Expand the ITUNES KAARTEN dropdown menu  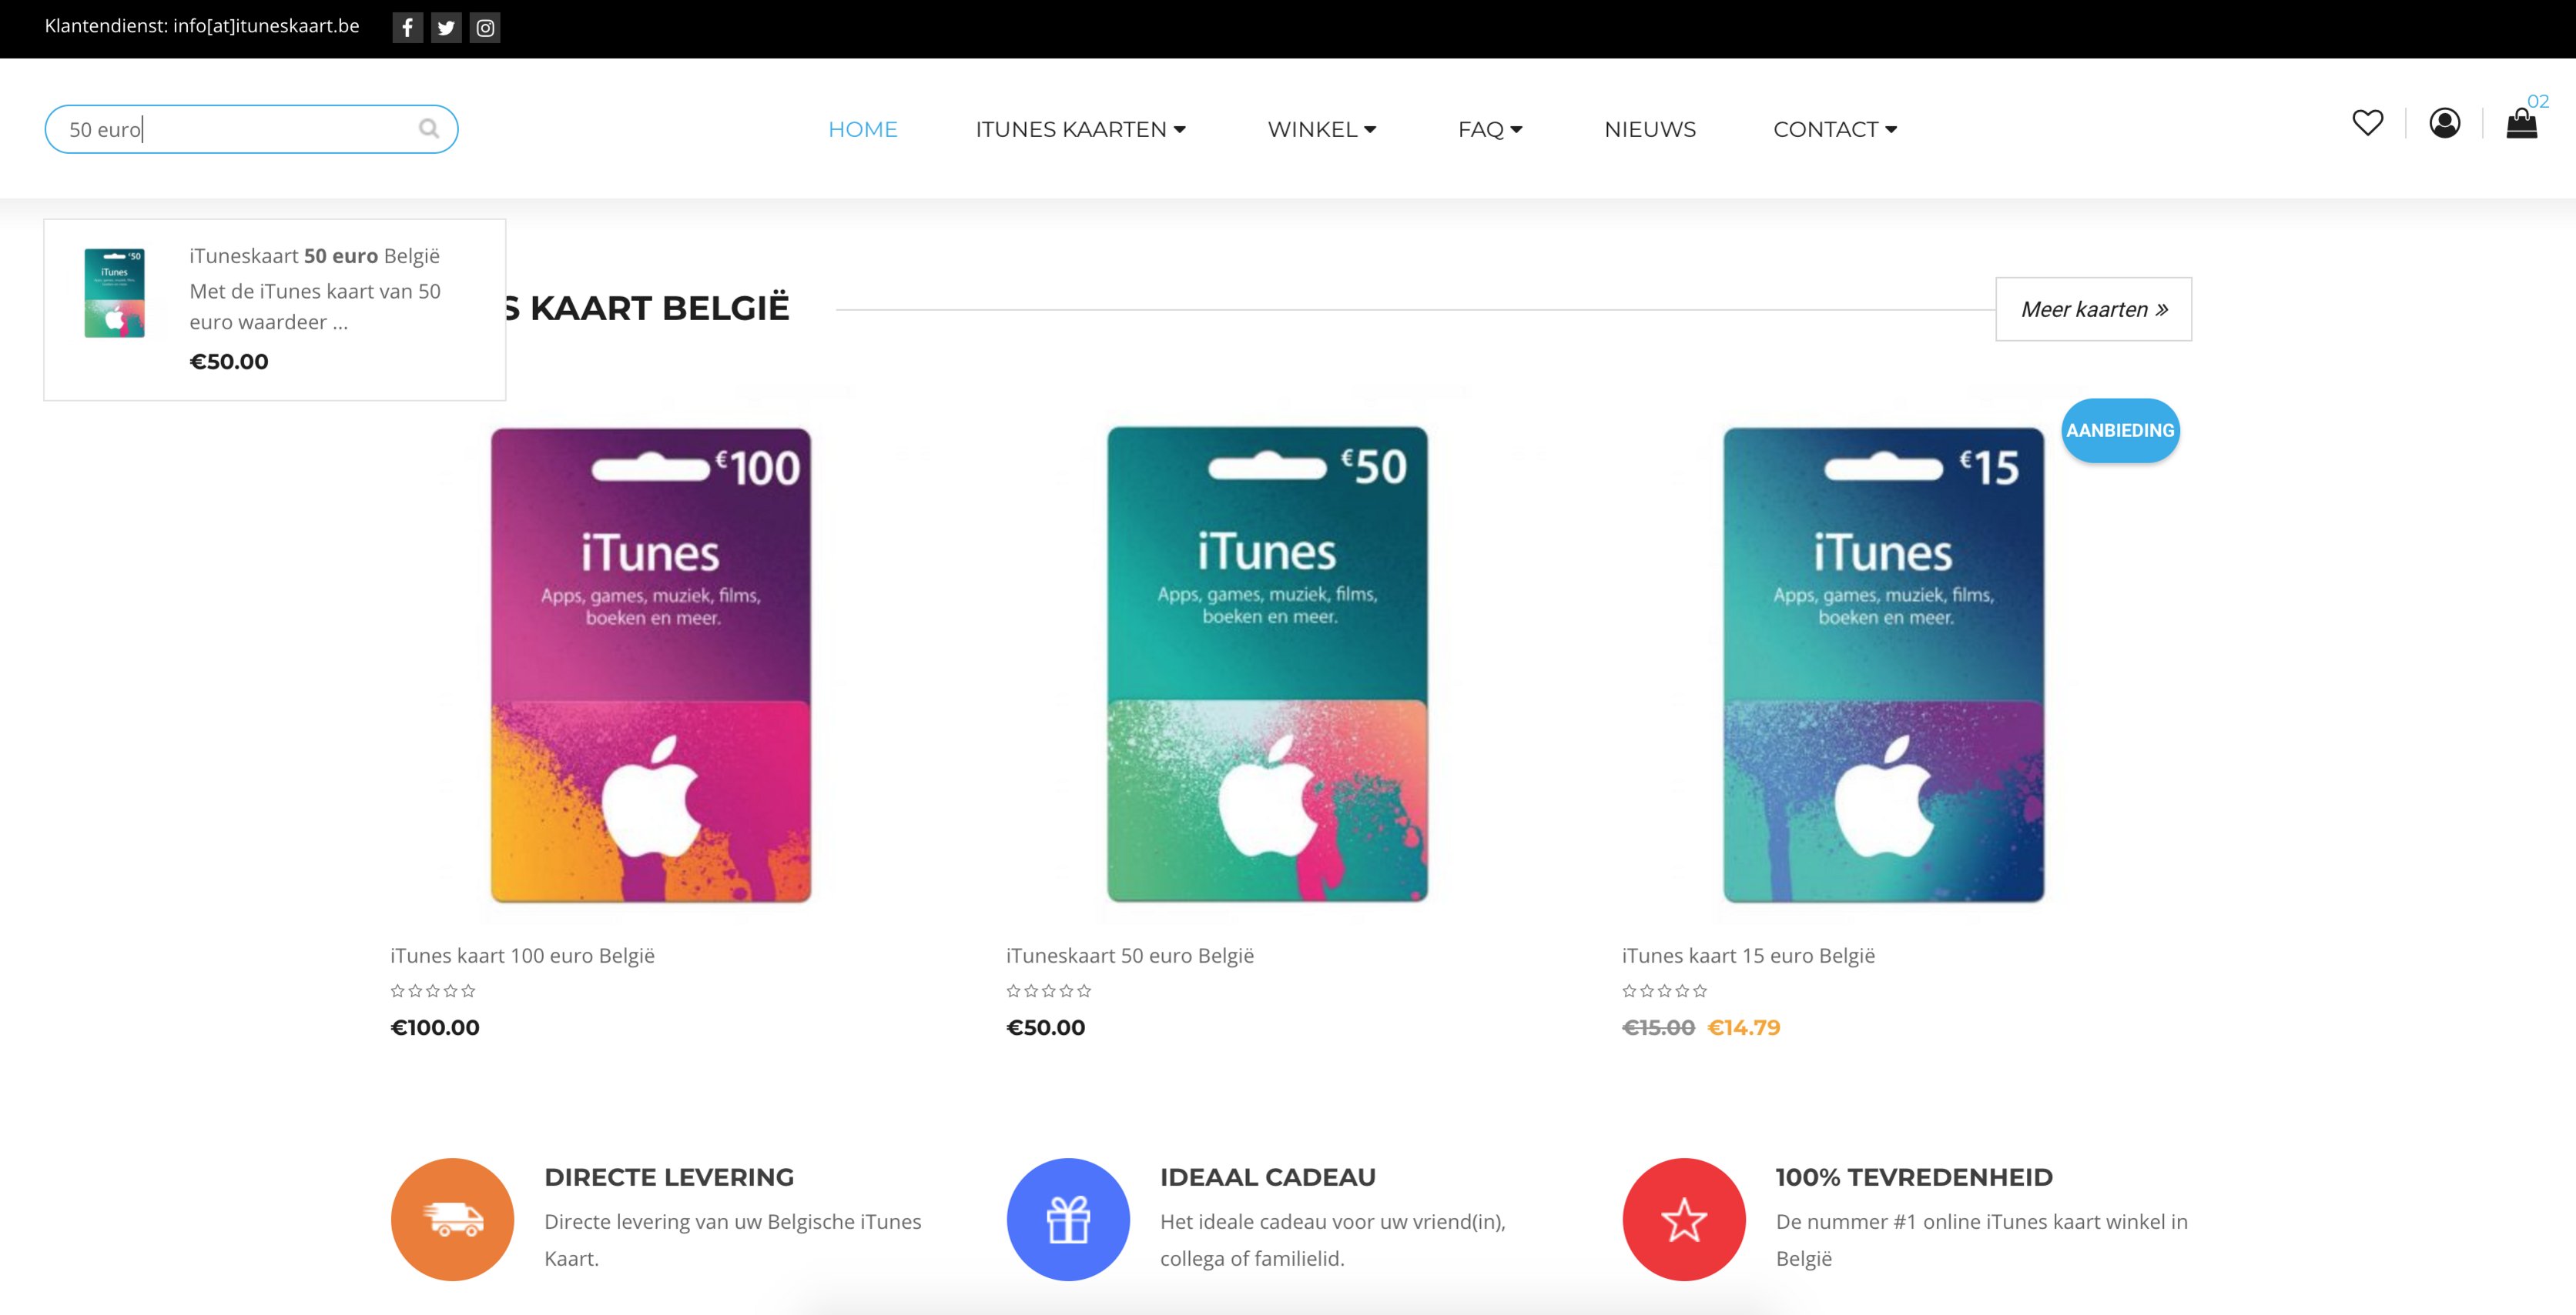point(1080,130)
